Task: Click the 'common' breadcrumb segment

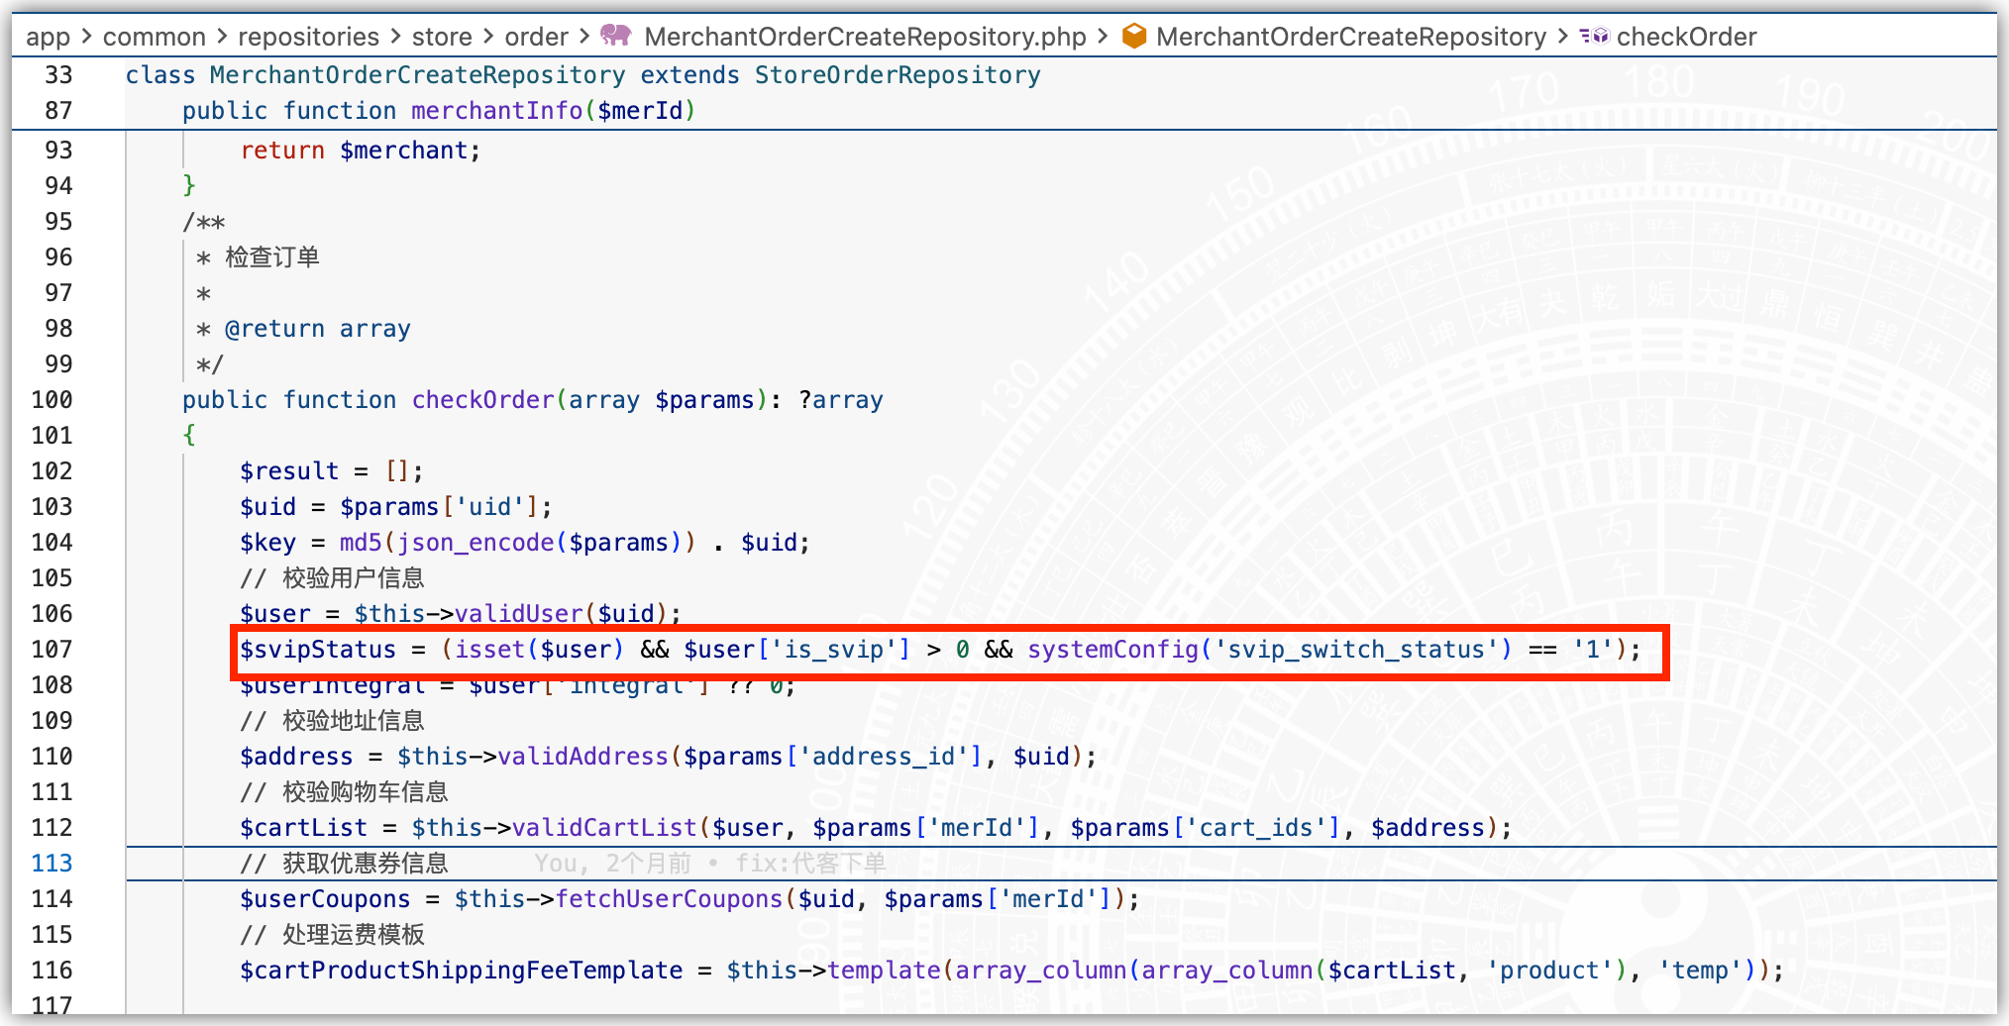Action: [155, 37]
